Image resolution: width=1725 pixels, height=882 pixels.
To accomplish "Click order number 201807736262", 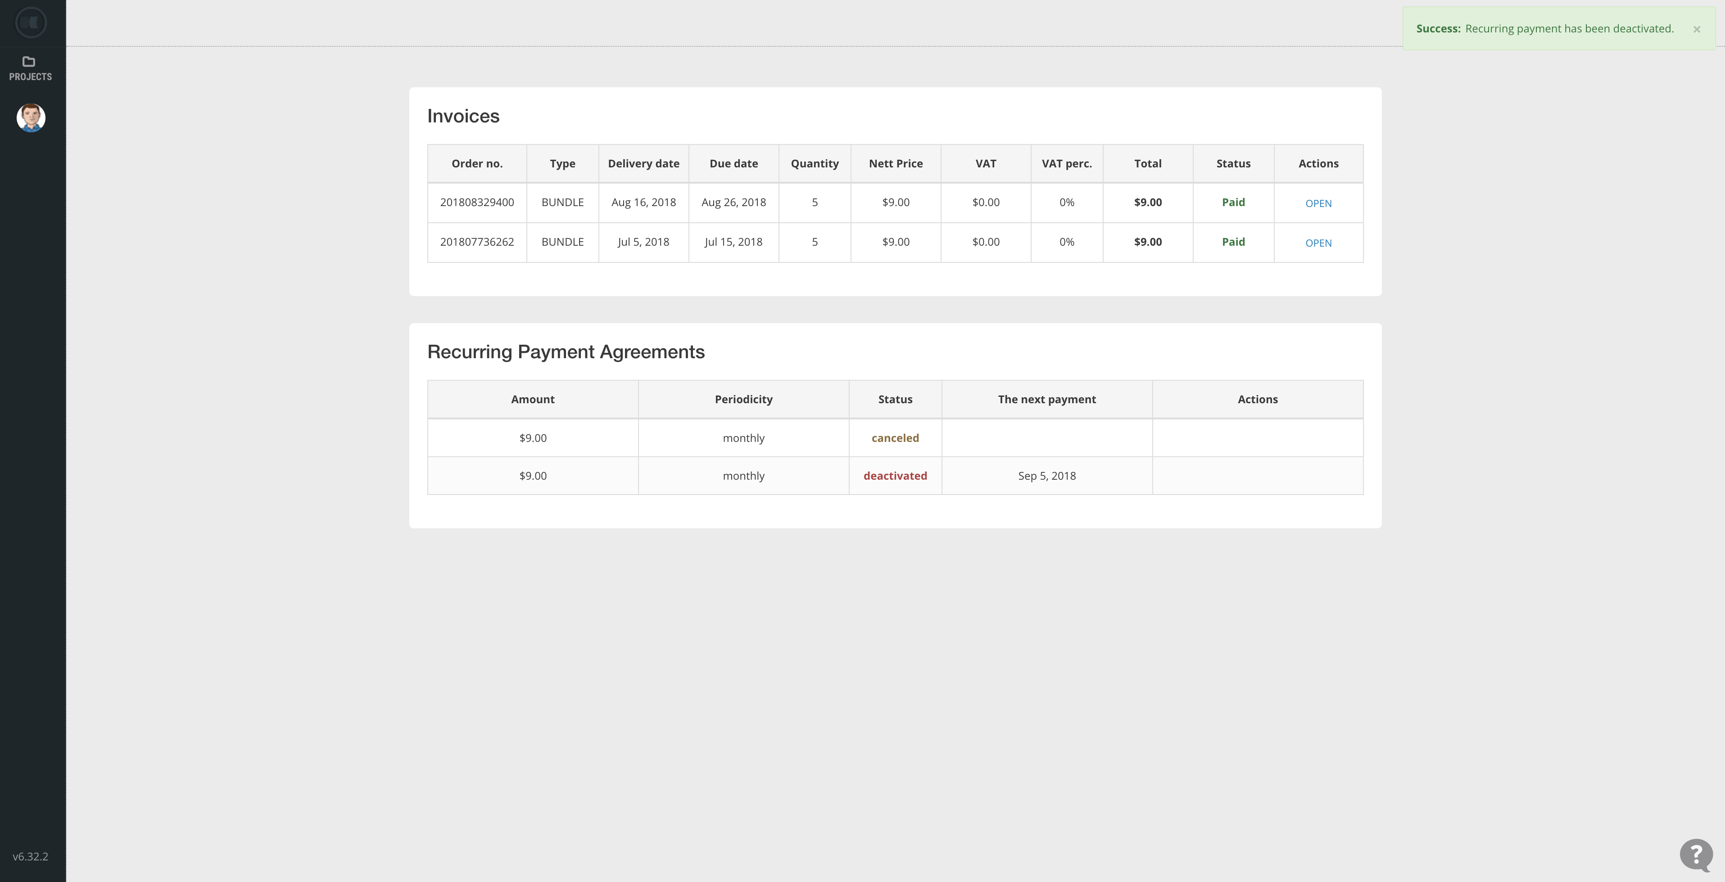I will click(477, 242).
